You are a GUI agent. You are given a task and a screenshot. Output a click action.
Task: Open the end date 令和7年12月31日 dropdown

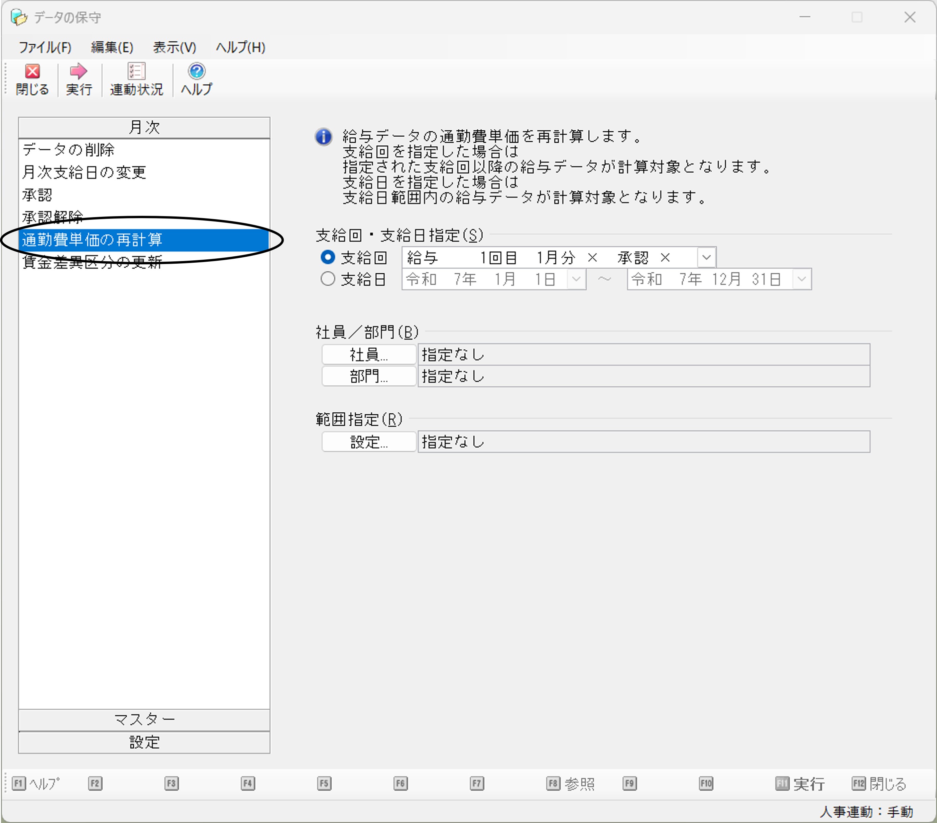click(801, 279)
